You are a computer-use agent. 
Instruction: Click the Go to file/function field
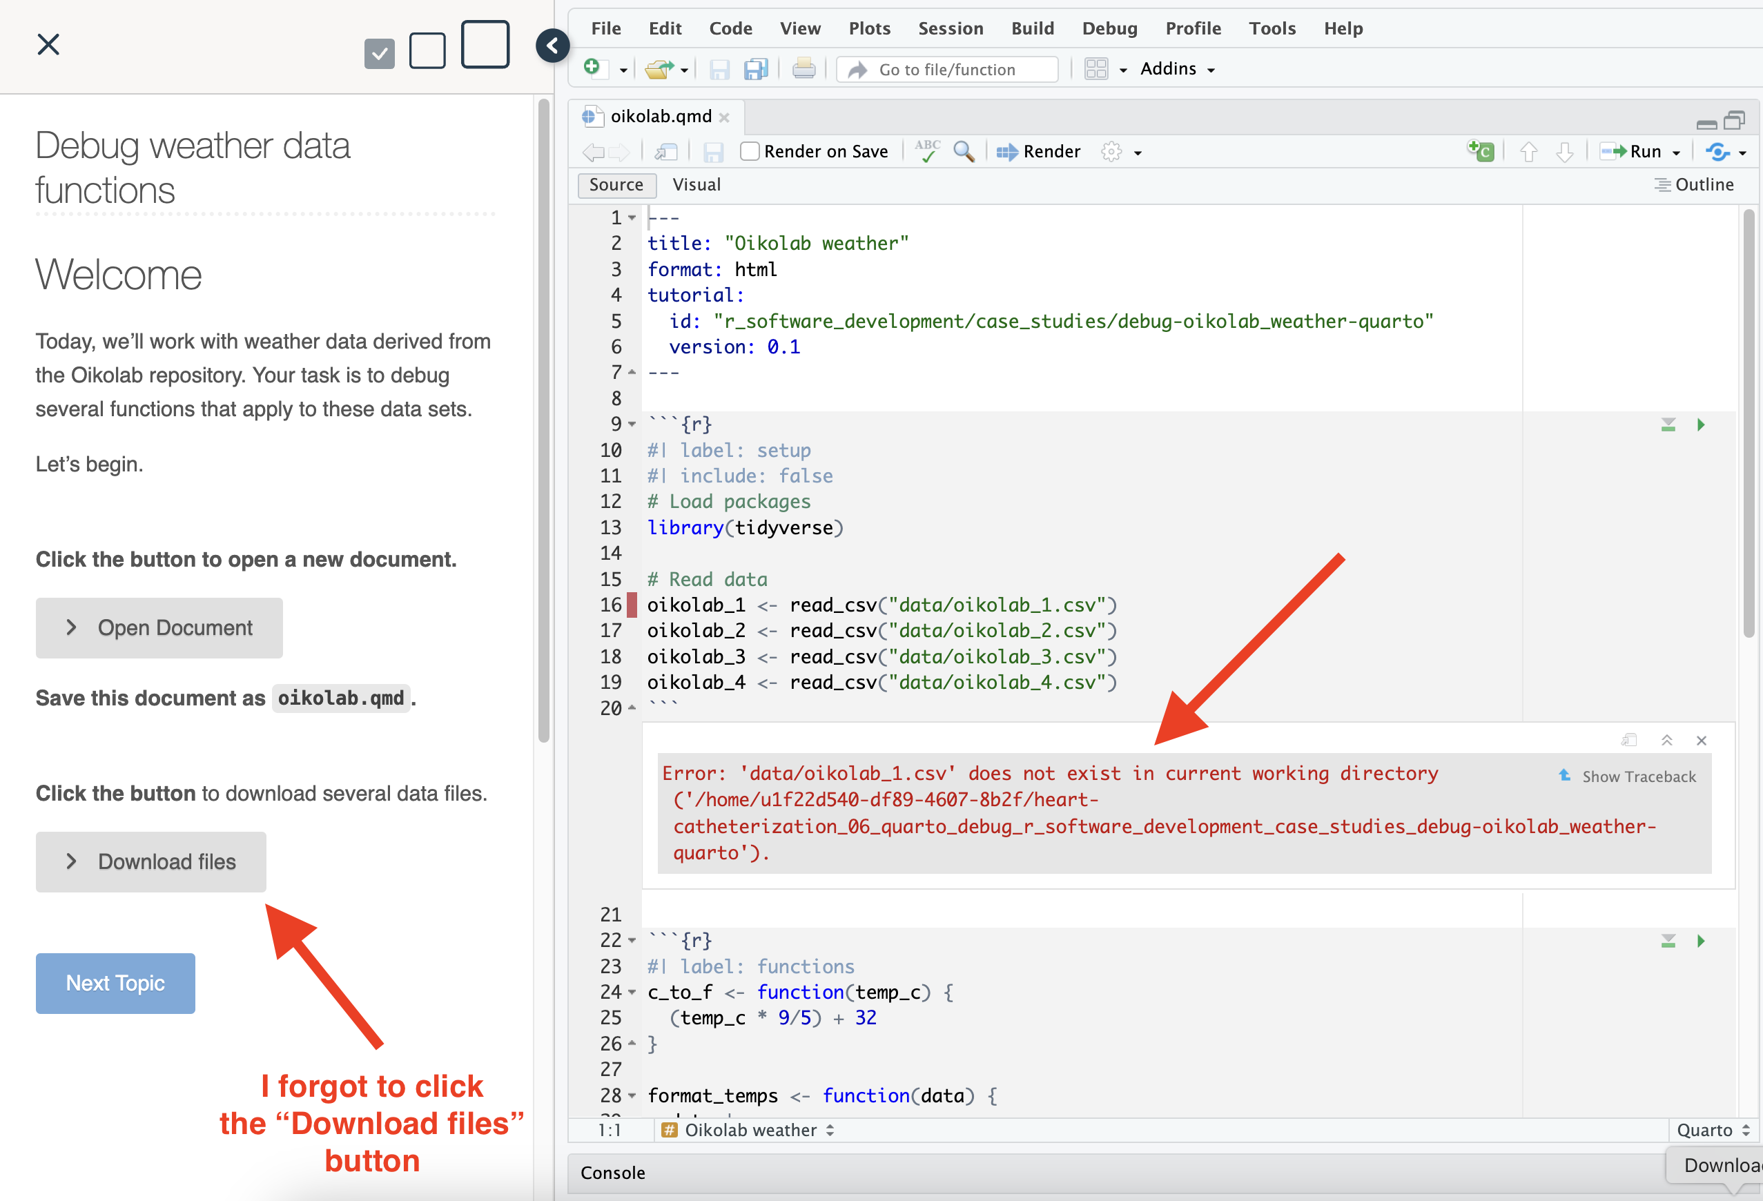[947, 69]
